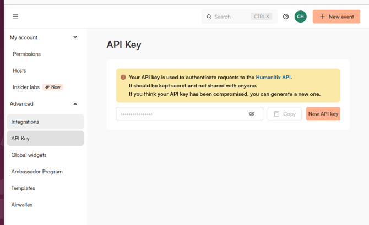This screenshot has width=369, height=225.
Task: Open Global widgets
Action: (x=29, y=155)
